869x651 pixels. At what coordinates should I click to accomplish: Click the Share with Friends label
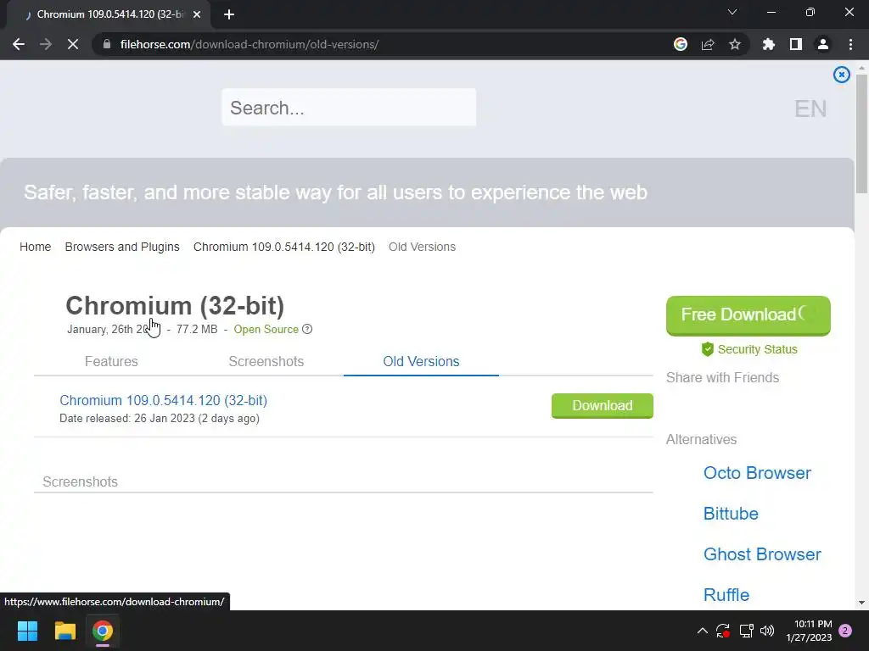722,377
